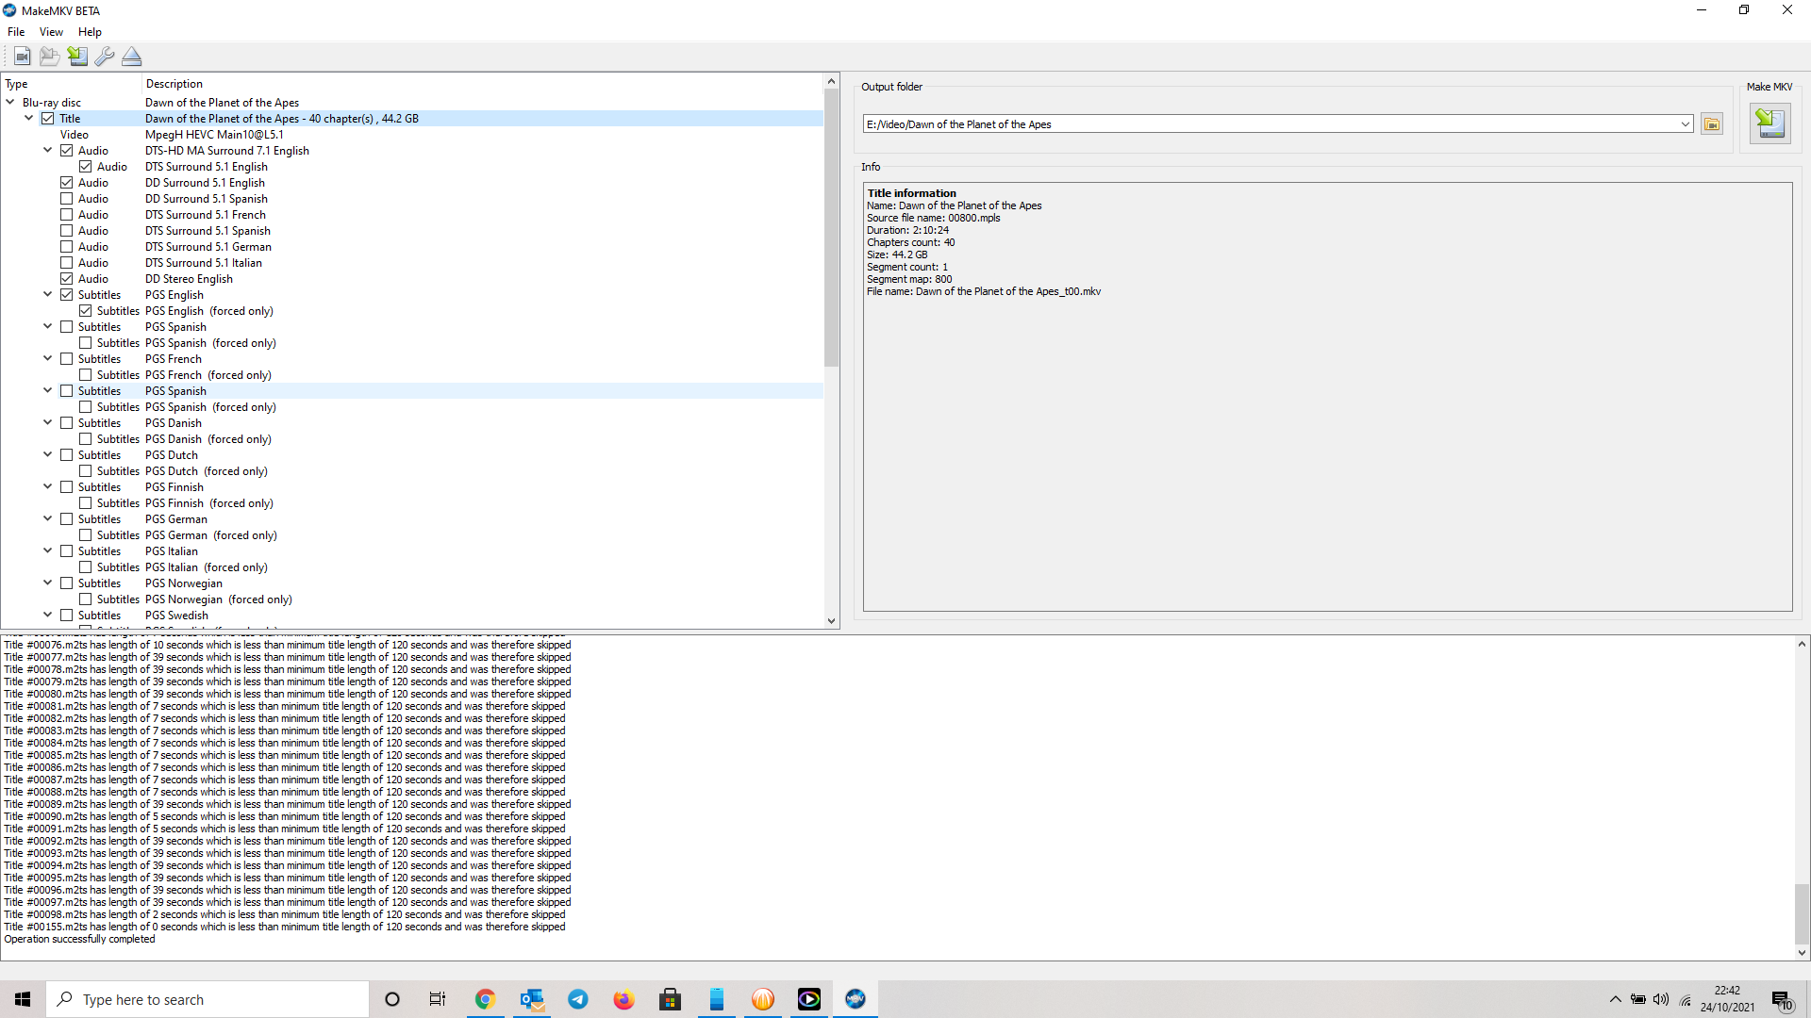Click the large Make MKV button
The image size is (1811, 1018).
pos(1769,123)
